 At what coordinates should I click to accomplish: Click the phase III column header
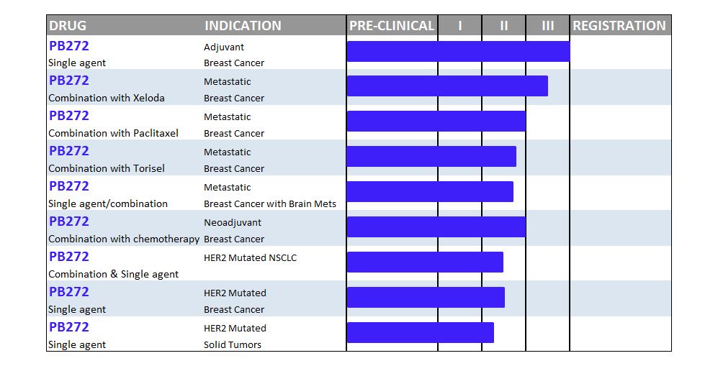(548, 26)
